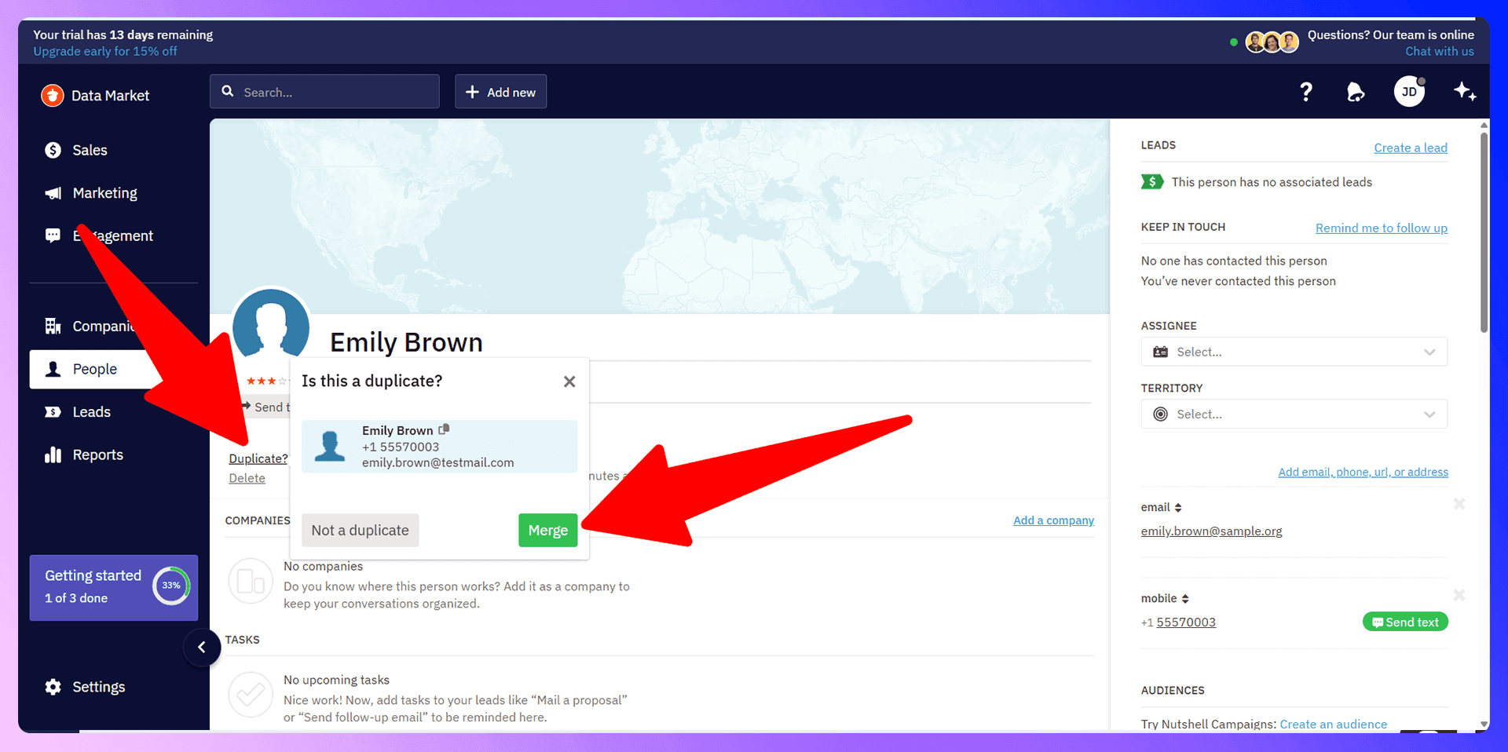Open the Territory Select dropdown
This screenshot has width=1508, height=752.
[1294, 414]
